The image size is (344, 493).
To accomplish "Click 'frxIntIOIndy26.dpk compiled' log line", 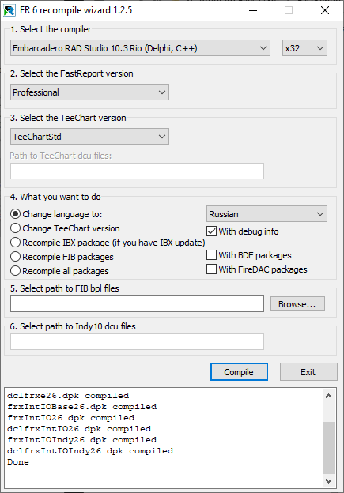I will 81,439.
